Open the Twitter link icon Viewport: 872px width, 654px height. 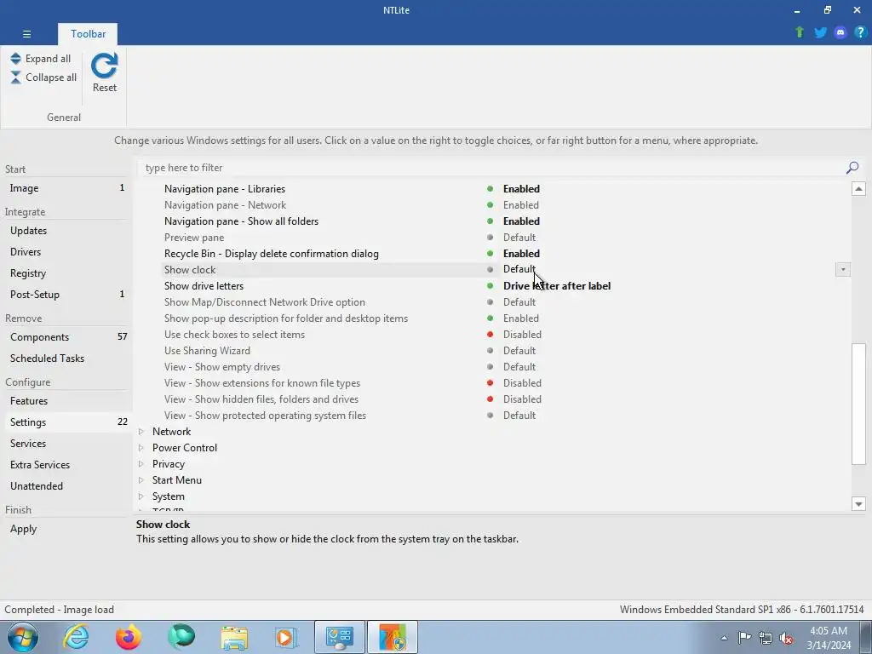pos(820,32)
